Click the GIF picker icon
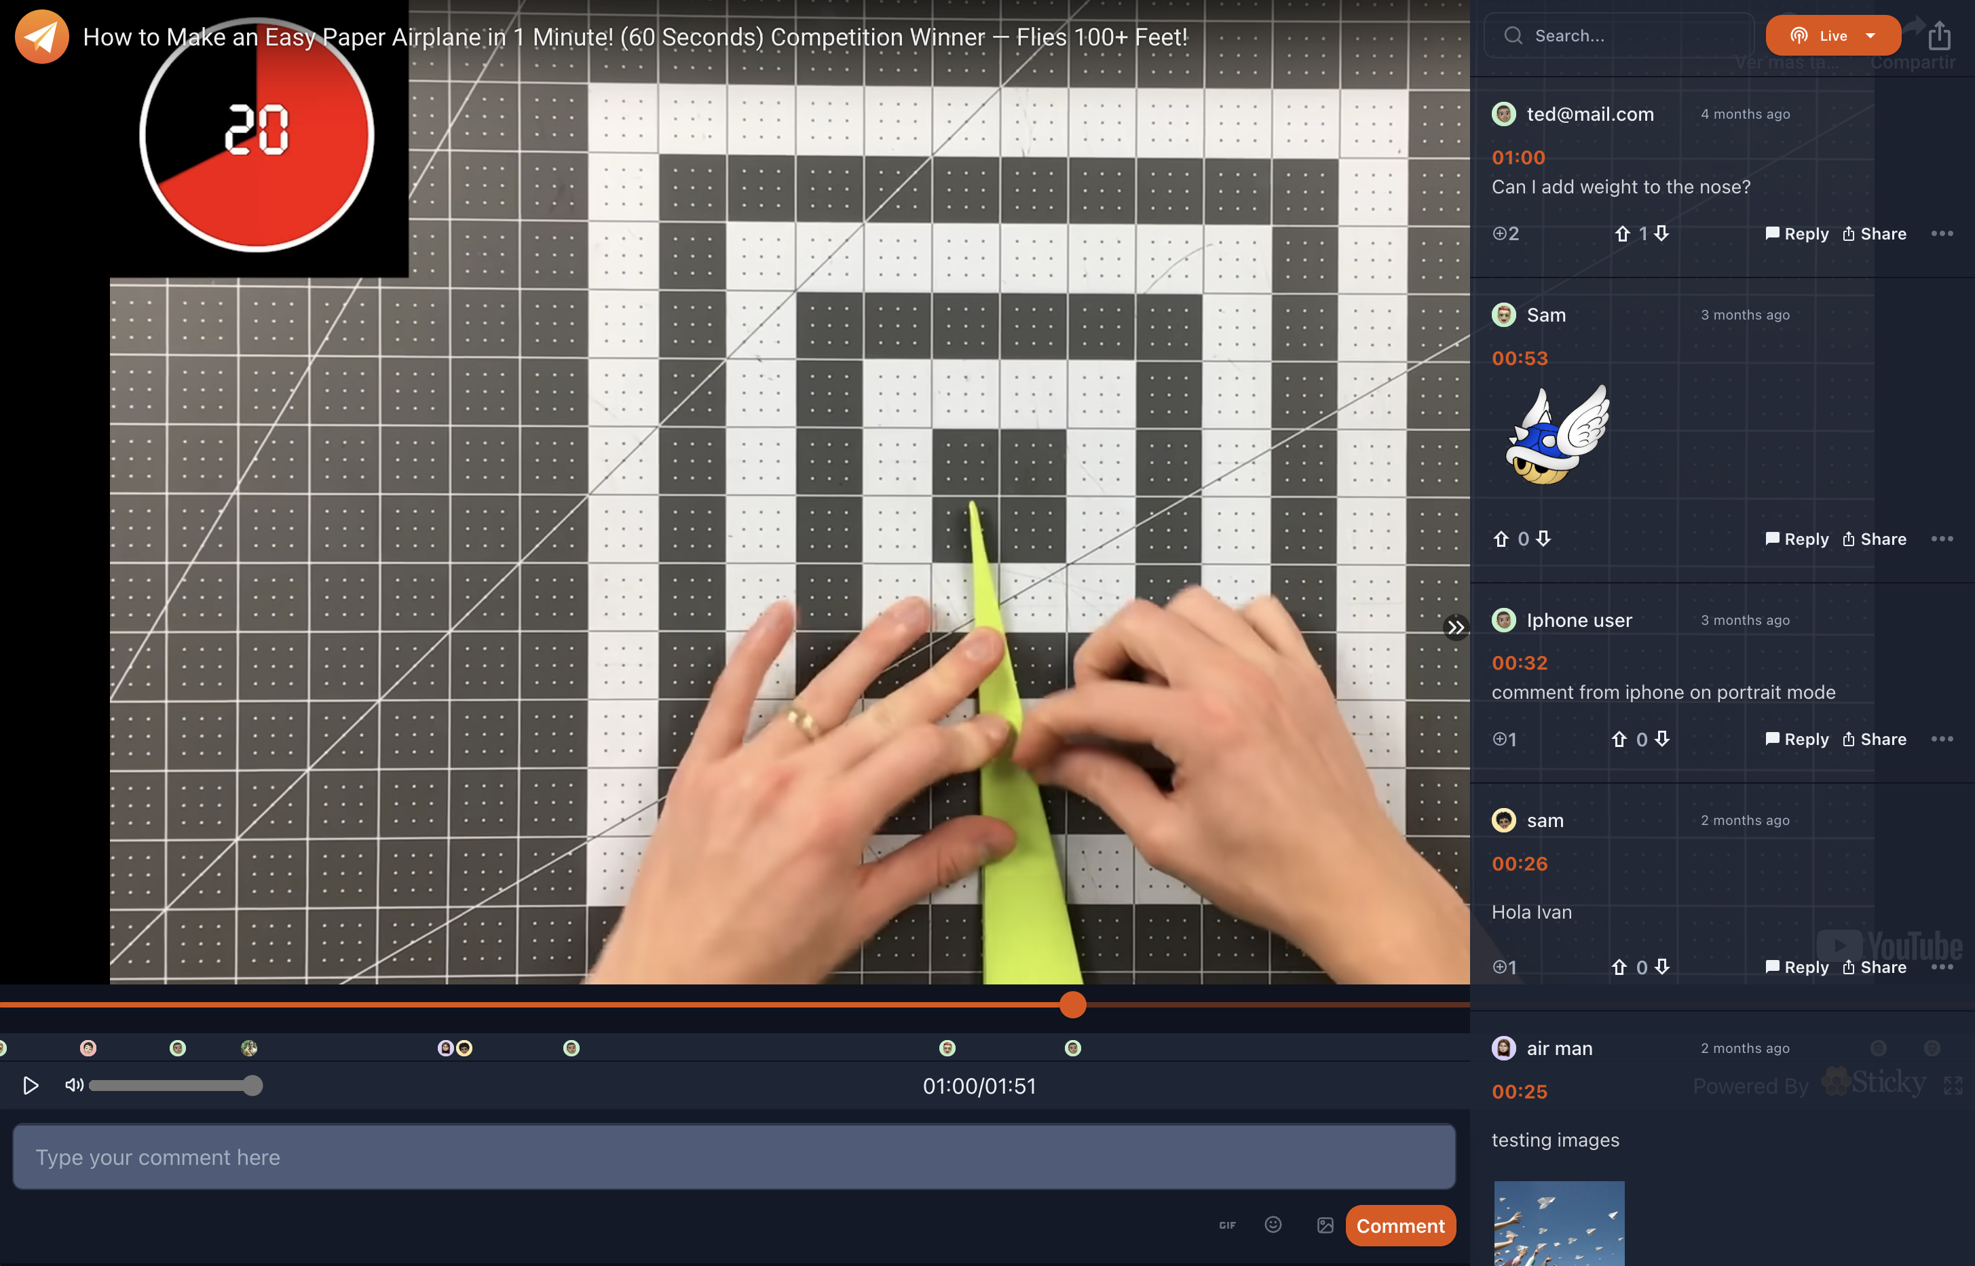Screen dimensions: 1975x1266 click(1227, 1225)
